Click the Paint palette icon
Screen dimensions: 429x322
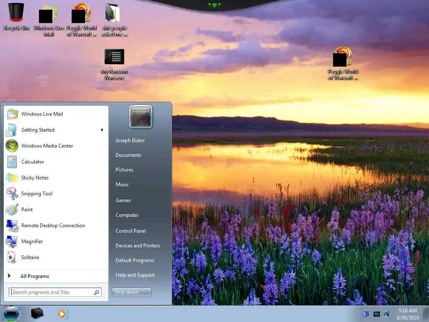(x=12, y=210)
